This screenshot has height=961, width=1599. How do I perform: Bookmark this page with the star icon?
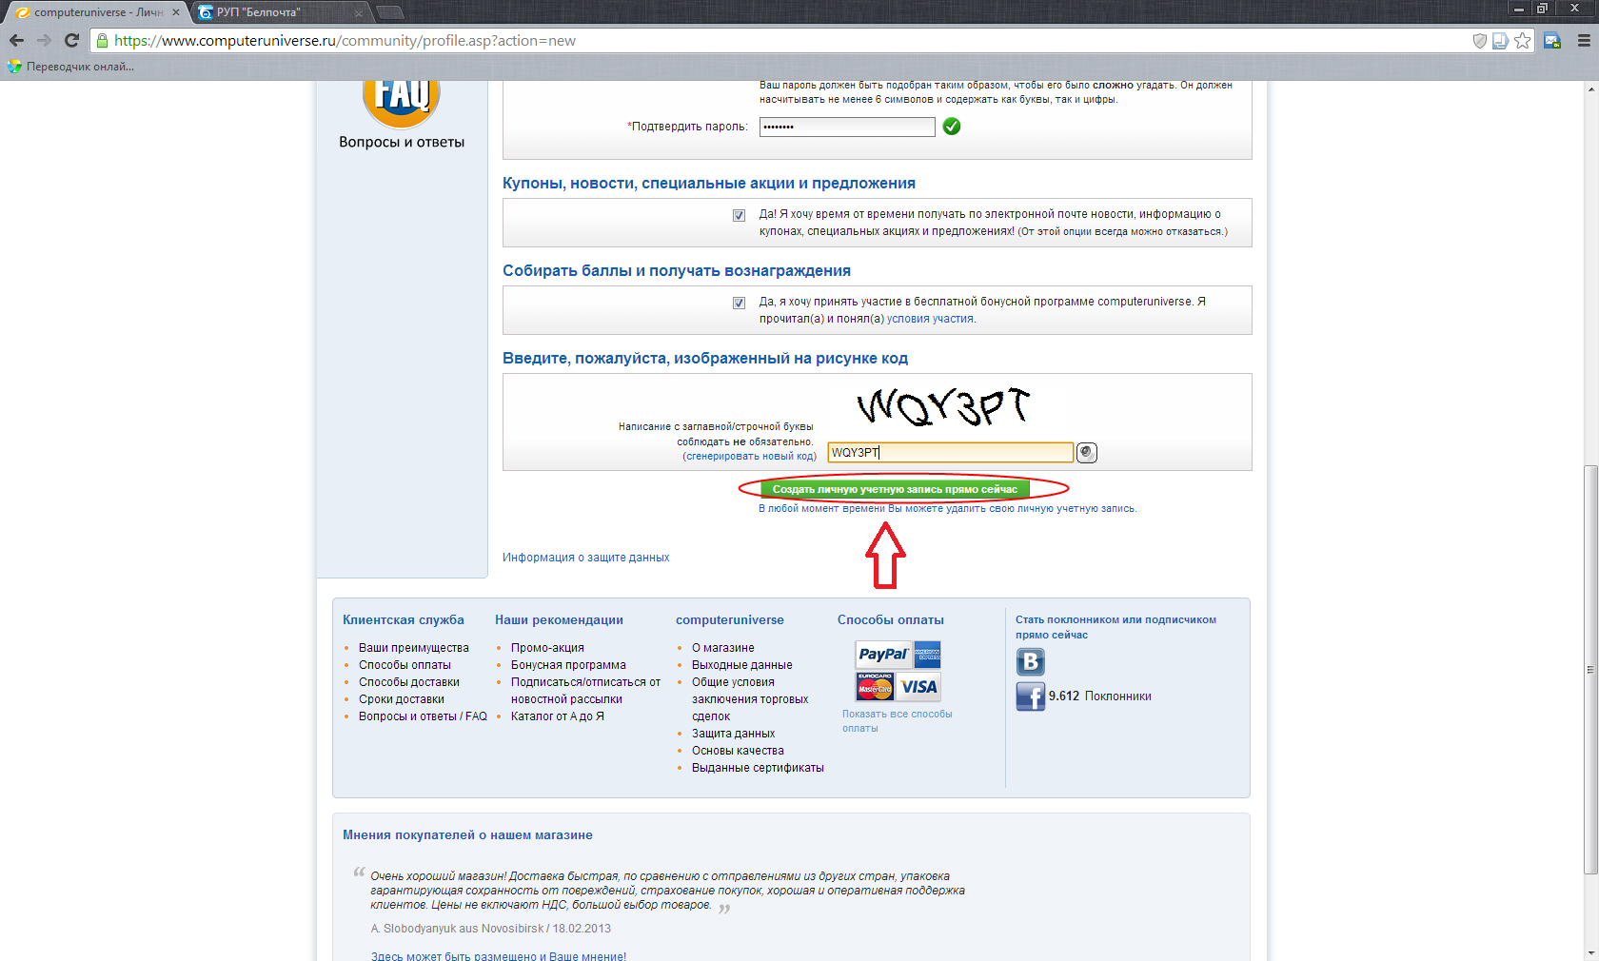coord(1523,40)
